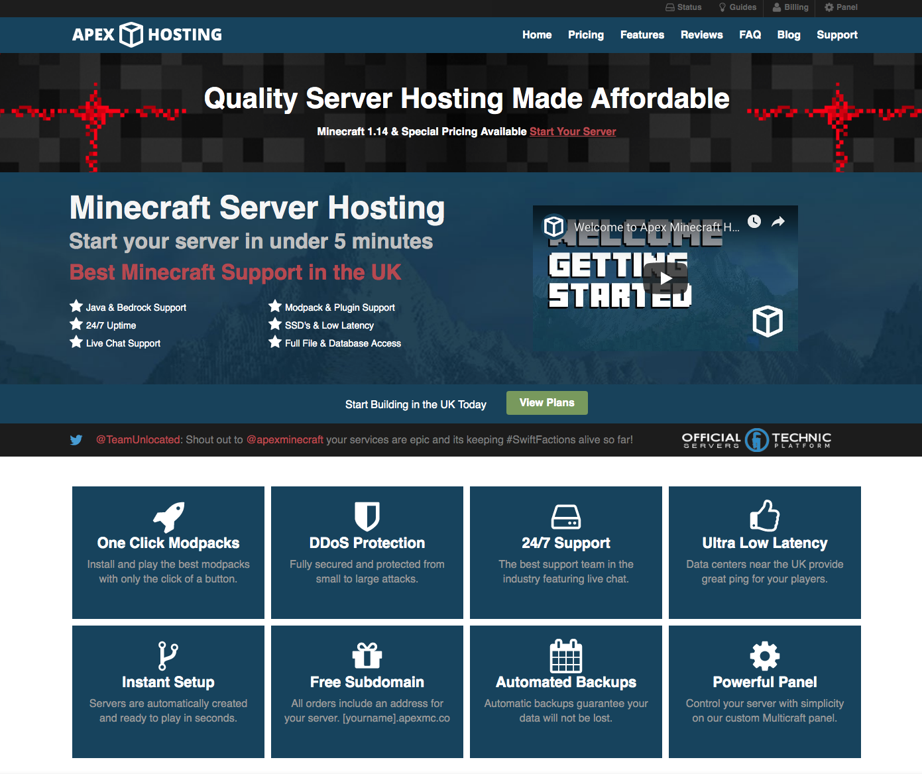922x774 pixels.
Task: Click the Instant Setup plug icon
Action: tap(168, 655)
